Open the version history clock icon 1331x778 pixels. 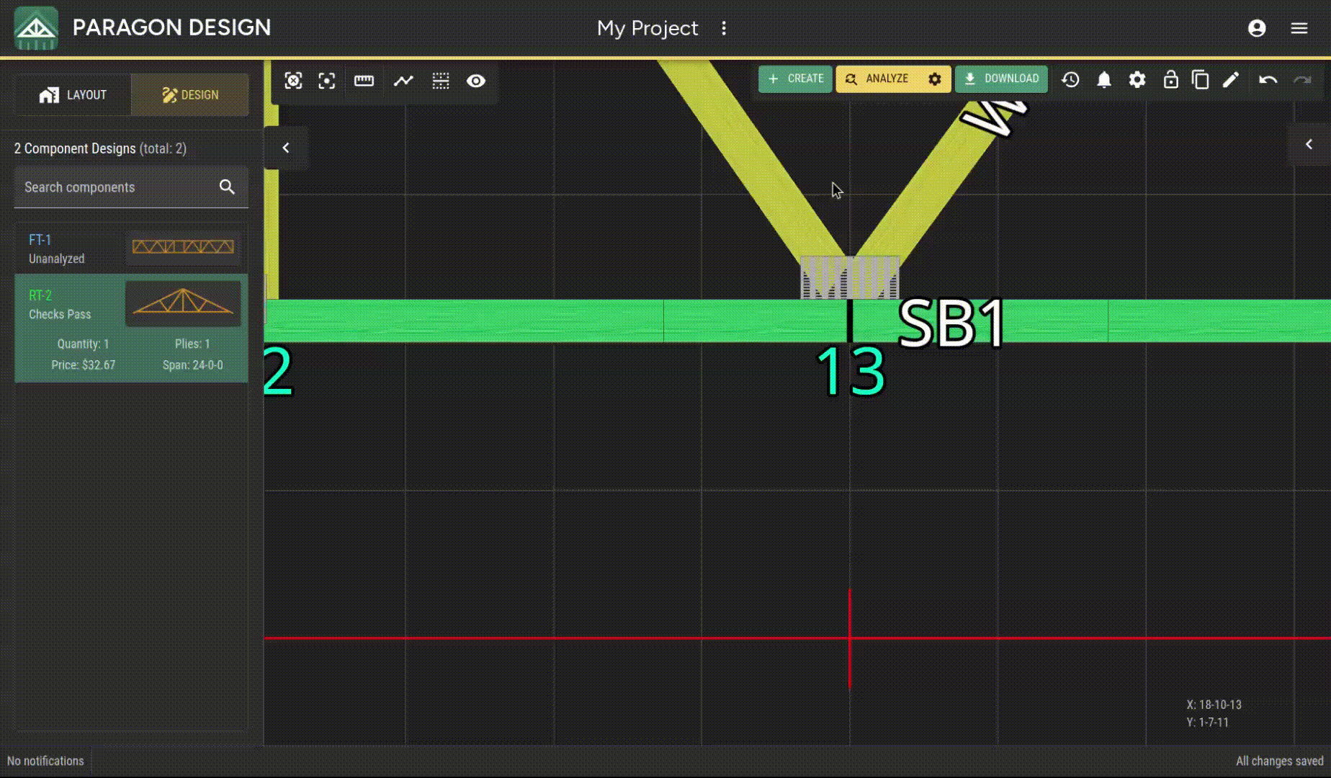(x=1070, y=79)
